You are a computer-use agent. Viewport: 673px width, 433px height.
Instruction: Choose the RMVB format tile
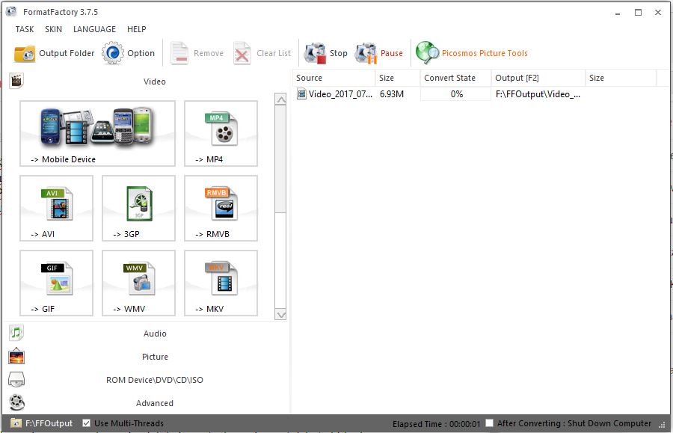[221, 208]
